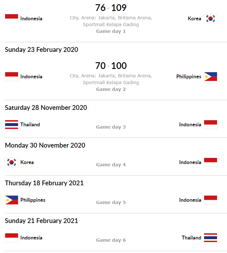
Task: Open the Game day 3 label
Action: [x=111, y=127]
